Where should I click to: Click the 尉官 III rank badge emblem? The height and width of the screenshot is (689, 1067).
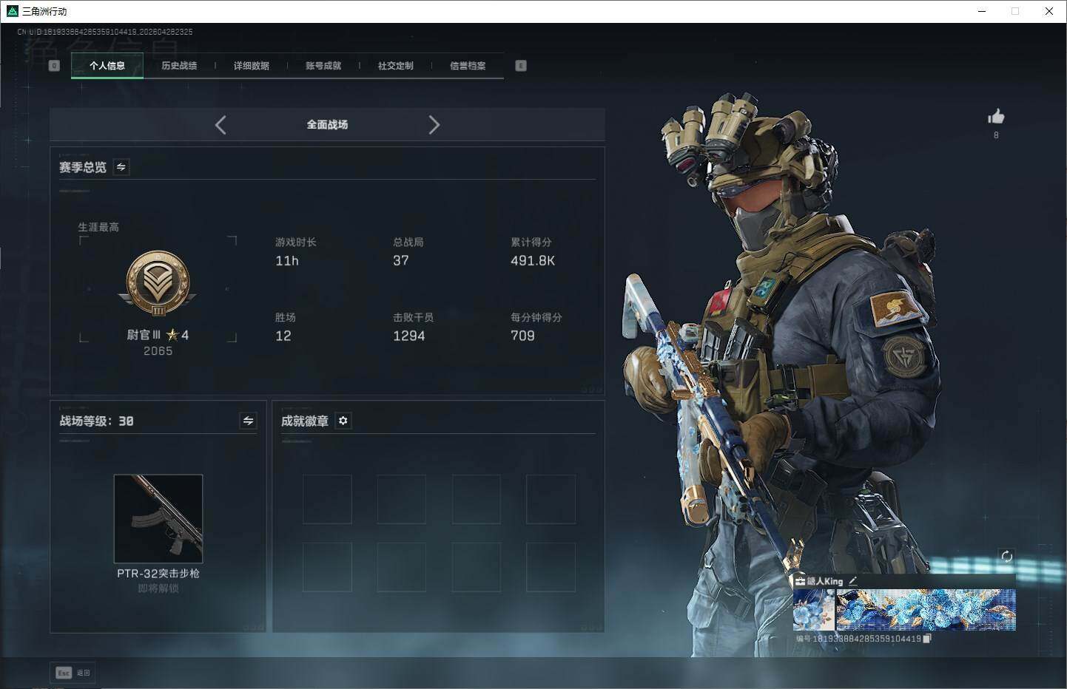(158, 284)
